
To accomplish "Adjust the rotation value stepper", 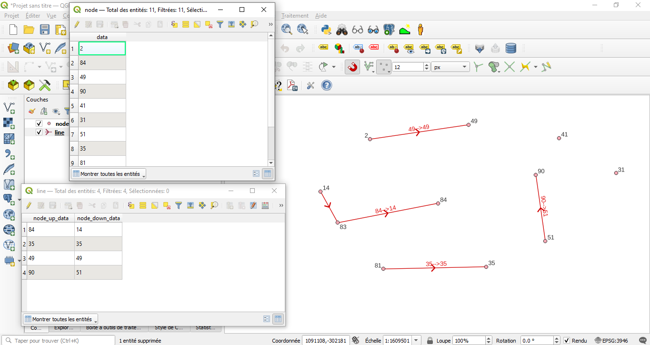I will (556, 340).
